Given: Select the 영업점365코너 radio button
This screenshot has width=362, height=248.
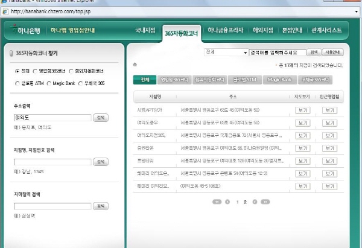Looking at the screenshot, I should click(x=35, y=71).
